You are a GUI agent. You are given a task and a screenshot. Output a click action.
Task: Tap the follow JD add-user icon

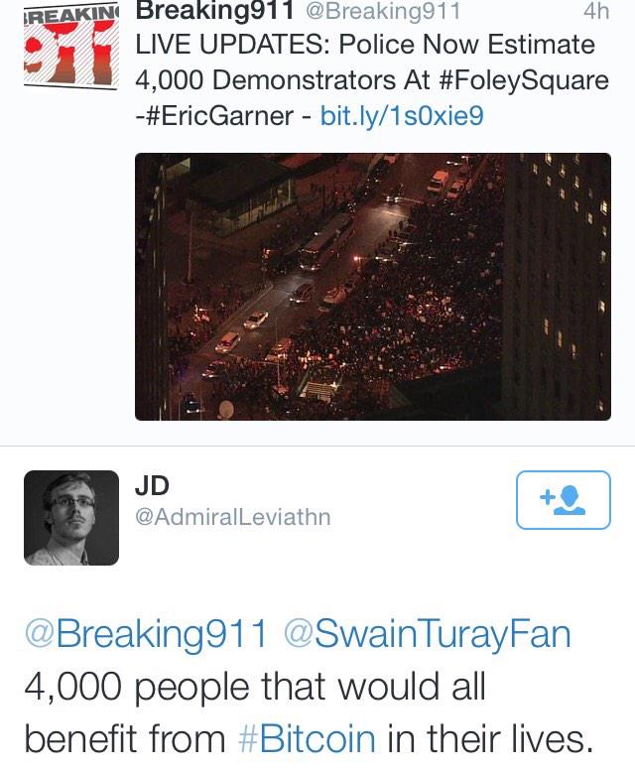tap(563, 500)
